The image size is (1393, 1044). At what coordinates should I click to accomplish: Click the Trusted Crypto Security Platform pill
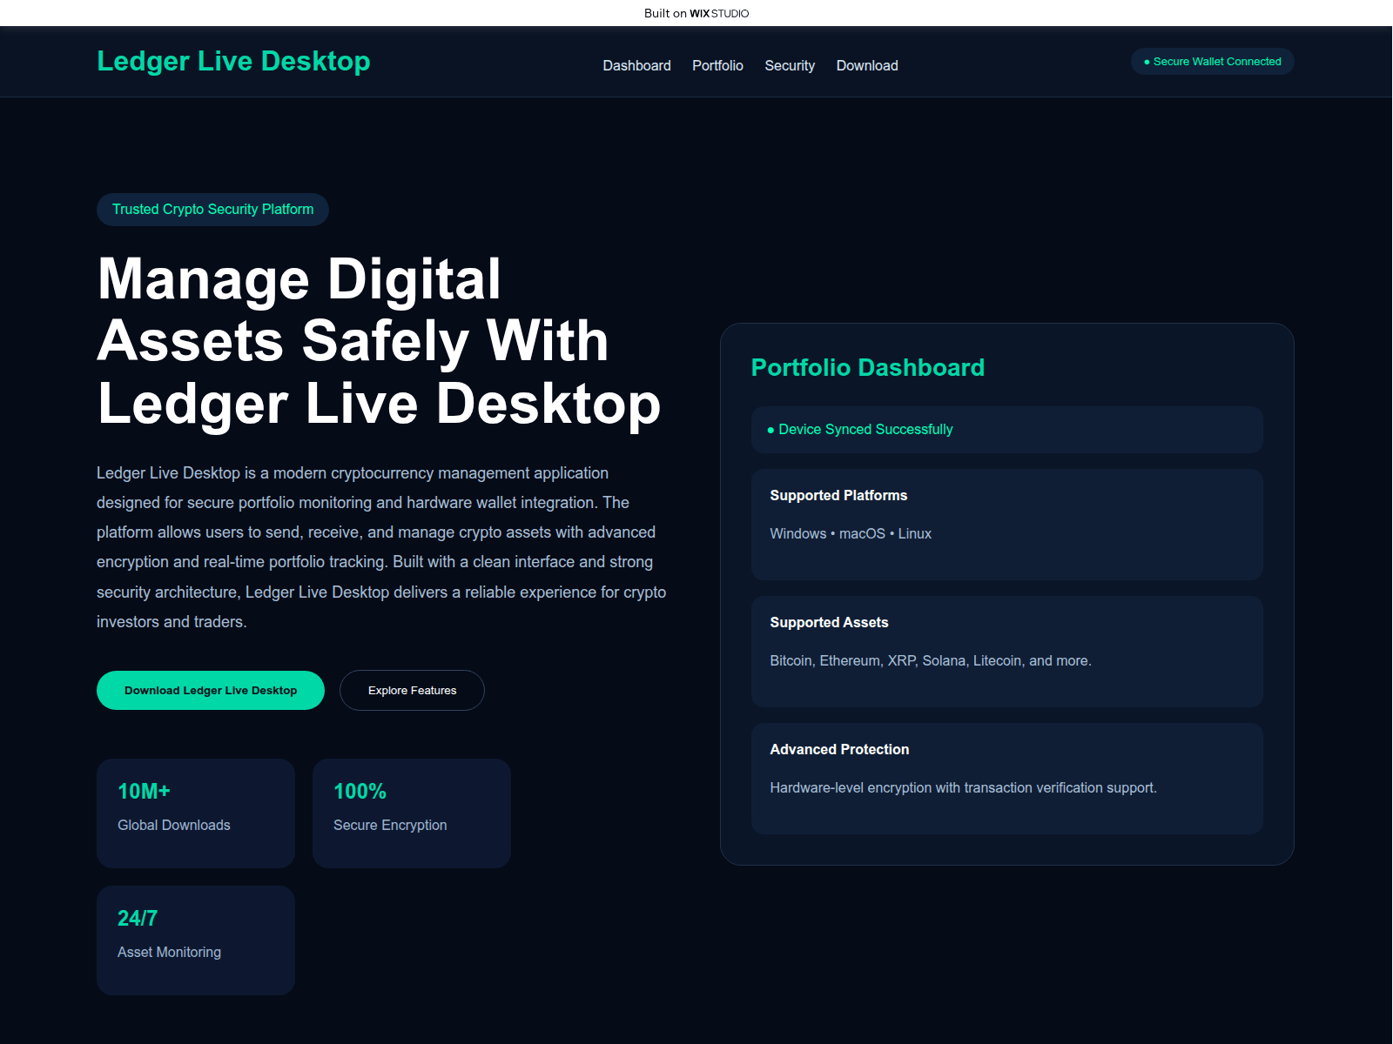click(212, 210)
